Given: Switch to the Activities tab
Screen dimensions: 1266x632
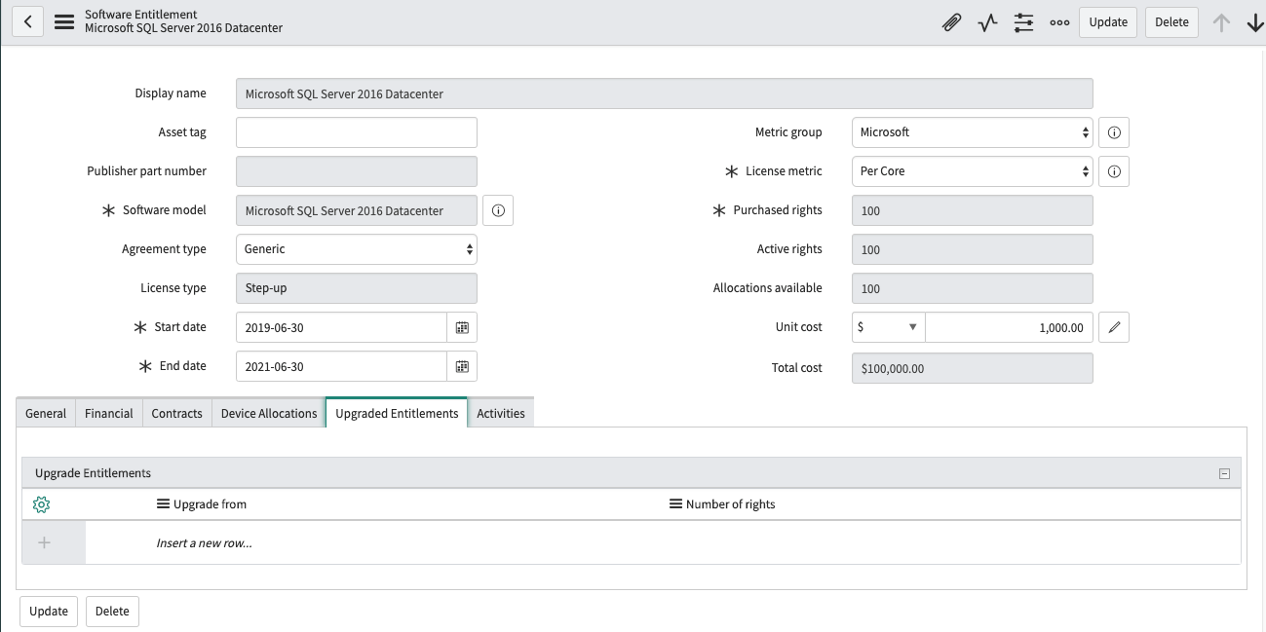Looking at the screenshot, I should [501, 413].
